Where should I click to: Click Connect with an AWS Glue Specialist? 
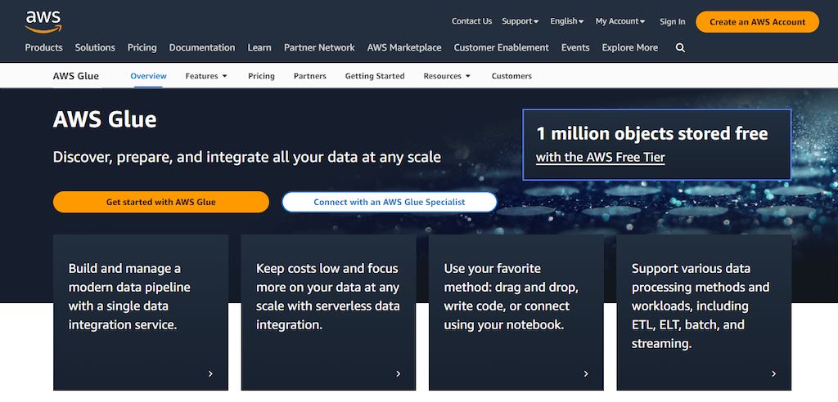(389, 202)
